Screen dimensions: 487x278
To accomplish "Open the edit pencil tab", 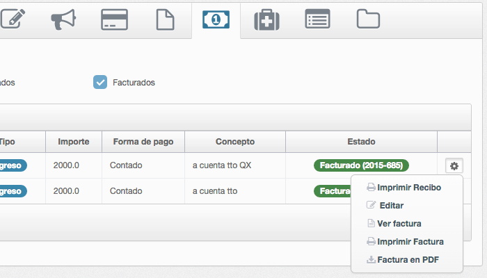I will [13, 19].
